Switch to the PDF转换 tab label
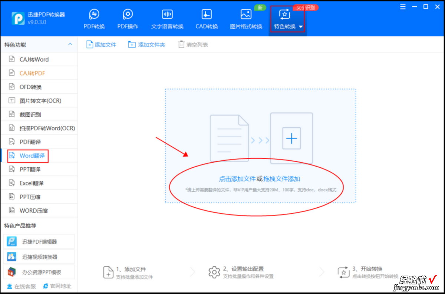Screen dimensions: 445x294 [x=94, y=26]
